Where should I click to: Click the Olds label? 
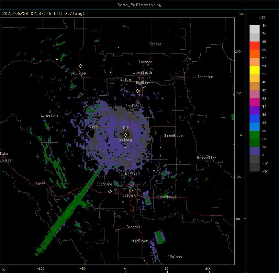[126, 128]
